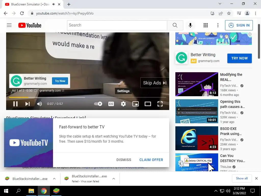The width and height of the screenshot is (261, 196).
Task: Close the downloads bar
Action: [256, 178]
